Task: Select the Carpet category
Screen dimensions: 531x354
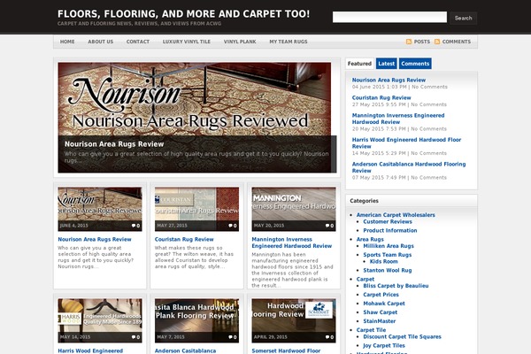Action: tap(366, 279)
